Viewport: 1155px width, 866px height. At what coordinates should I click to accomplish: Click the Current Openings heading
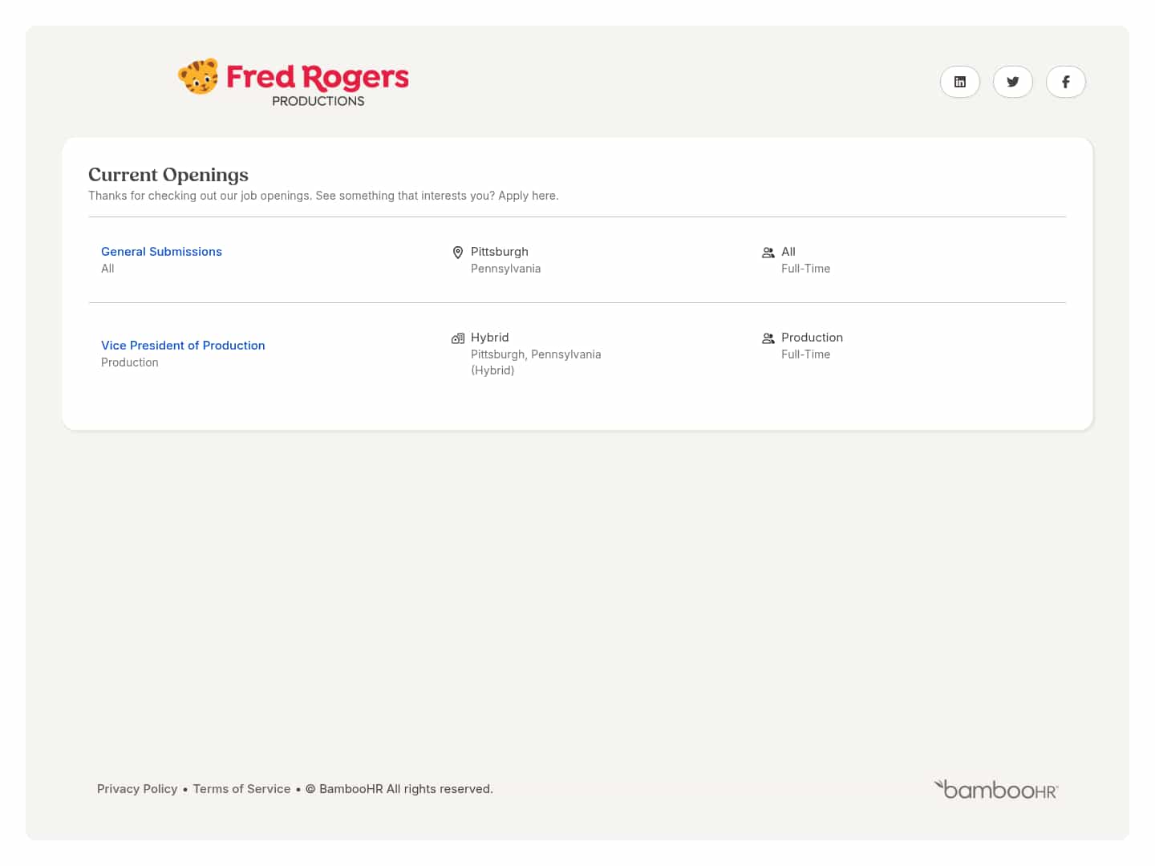coord(168,175)
